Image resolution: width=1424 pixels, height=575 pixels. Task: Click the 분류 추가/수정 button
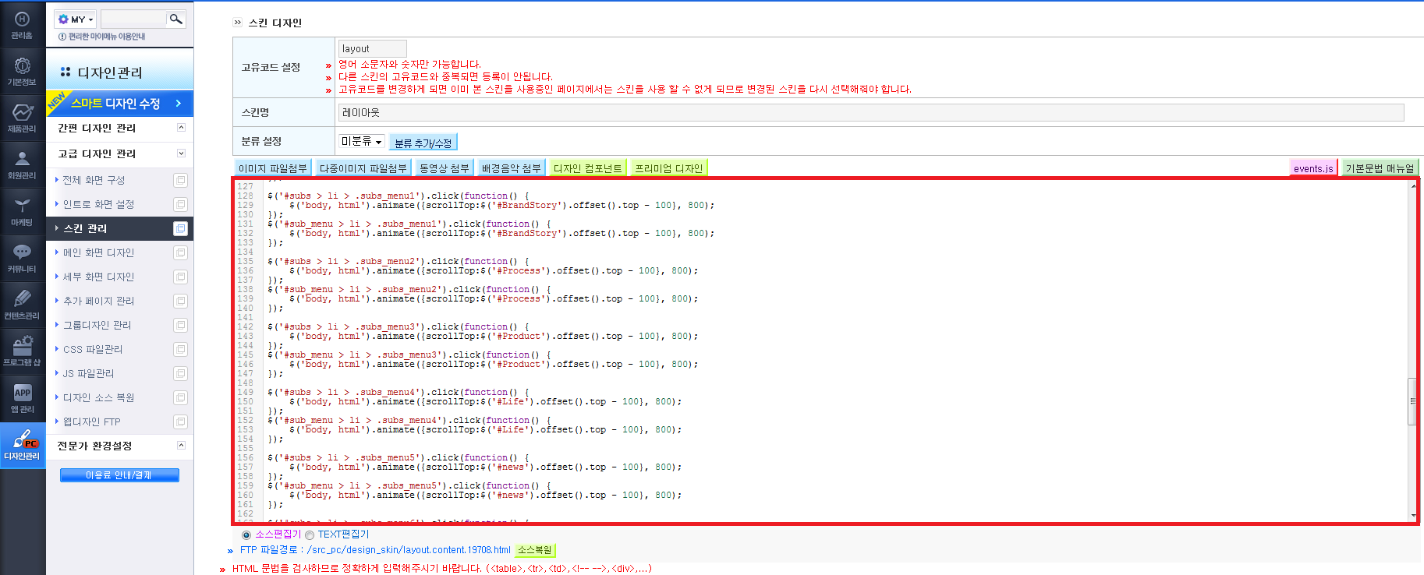click(x=423, y=143)
